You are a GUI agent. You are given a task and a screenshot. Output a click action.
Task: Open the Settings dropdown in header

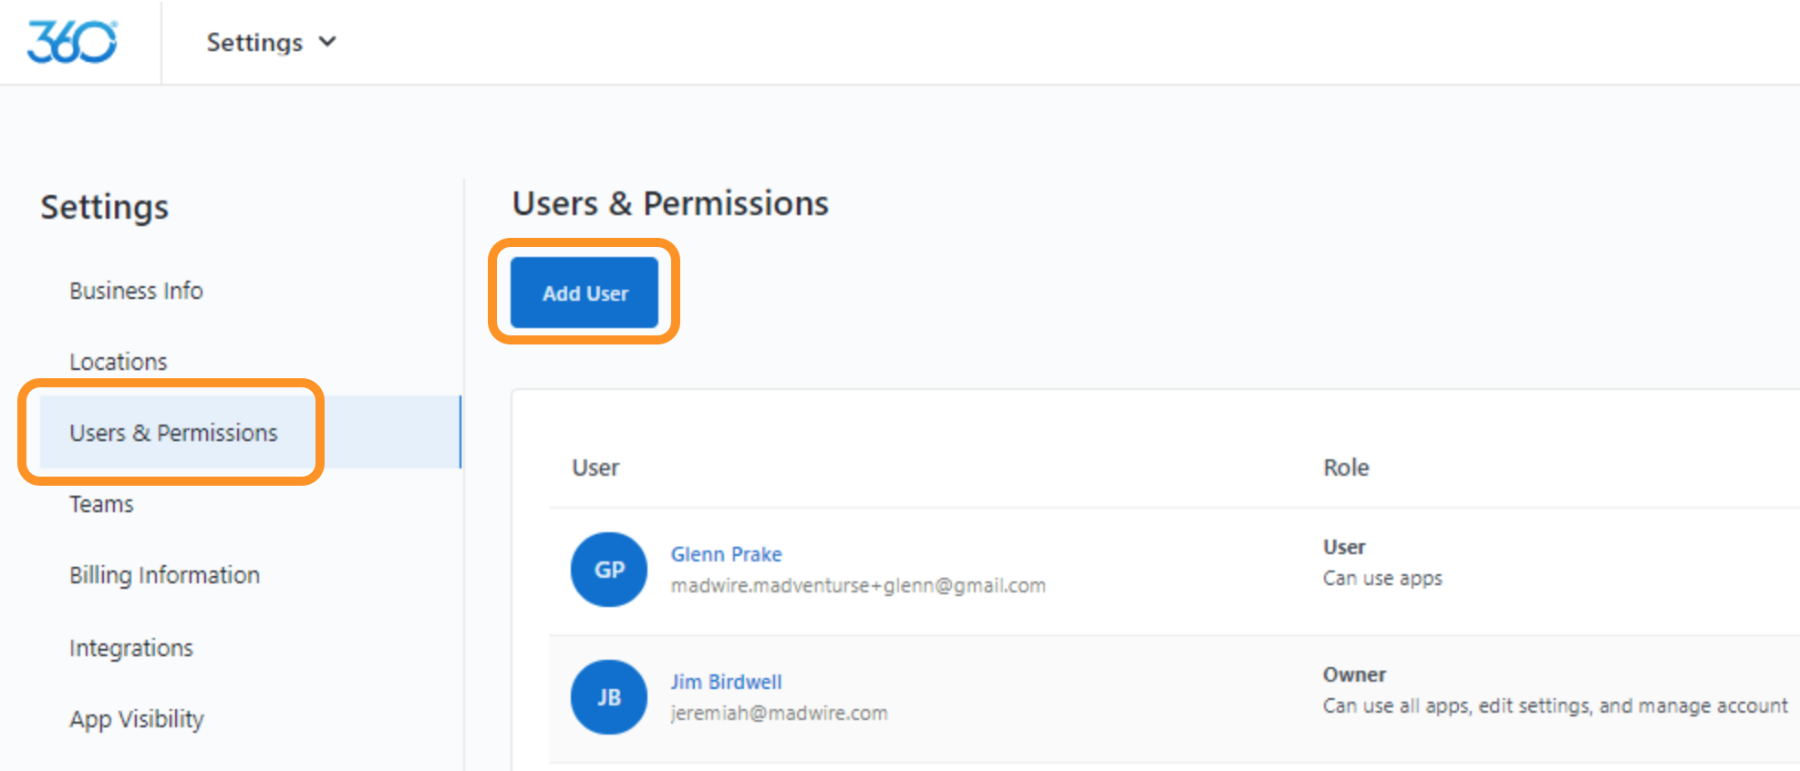pos(271,43)
